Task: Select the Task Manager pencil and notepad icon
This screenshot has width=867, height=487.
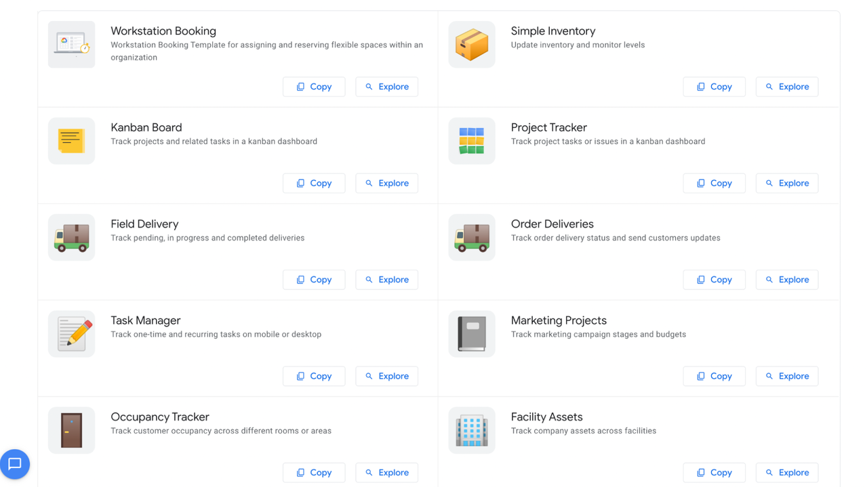Action: pyautogui.click(x=71, y=333)
